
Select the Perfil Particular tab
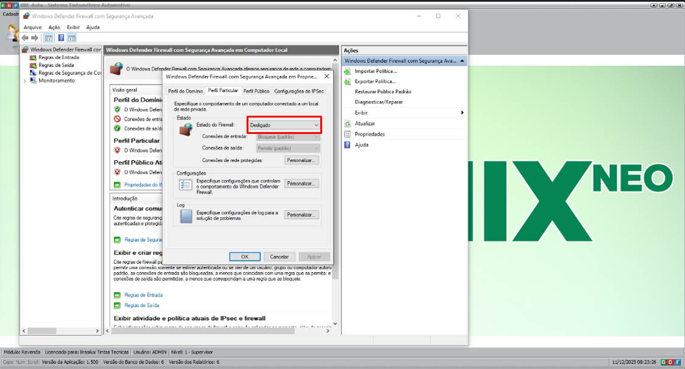[223, 90]
